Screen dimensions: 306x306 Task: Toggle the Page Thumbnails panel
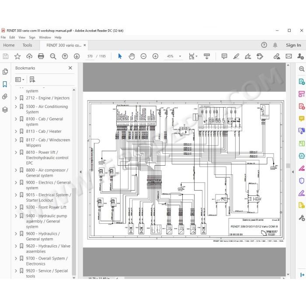pos(5,72)
